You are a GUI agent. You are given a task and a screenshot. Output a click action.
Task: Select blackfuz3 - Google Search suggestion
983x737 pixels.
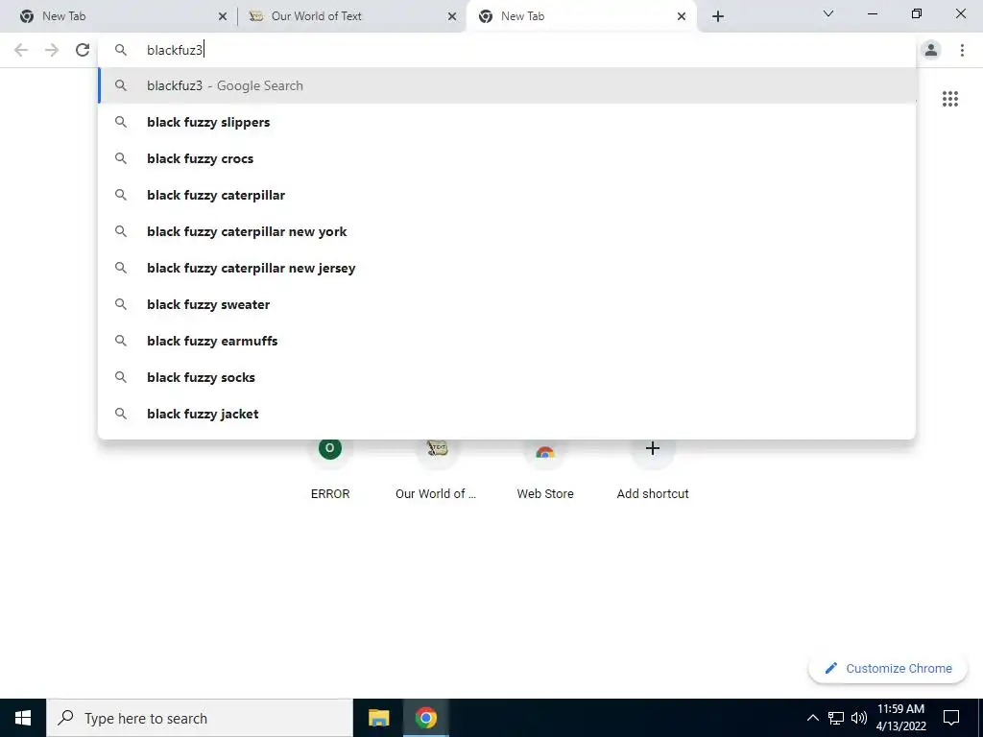[x=507, y=85]
